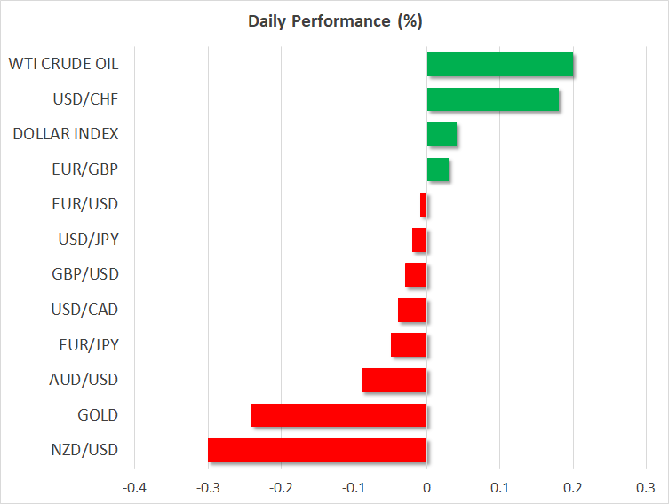Viewport: 669px width, 504px height.
Task: Click the EUR/JPY red bar
Action: (x=409, y=345)
